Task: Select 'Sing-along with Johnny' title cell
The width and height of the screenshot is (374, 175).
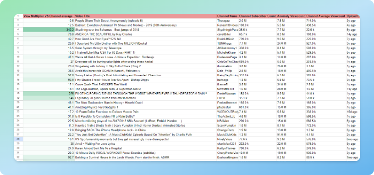Action: 145,66
